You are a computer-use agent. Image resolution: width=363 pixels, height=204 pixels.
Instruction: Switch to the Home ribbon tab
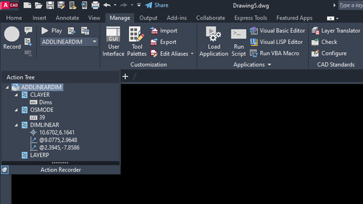14,18
